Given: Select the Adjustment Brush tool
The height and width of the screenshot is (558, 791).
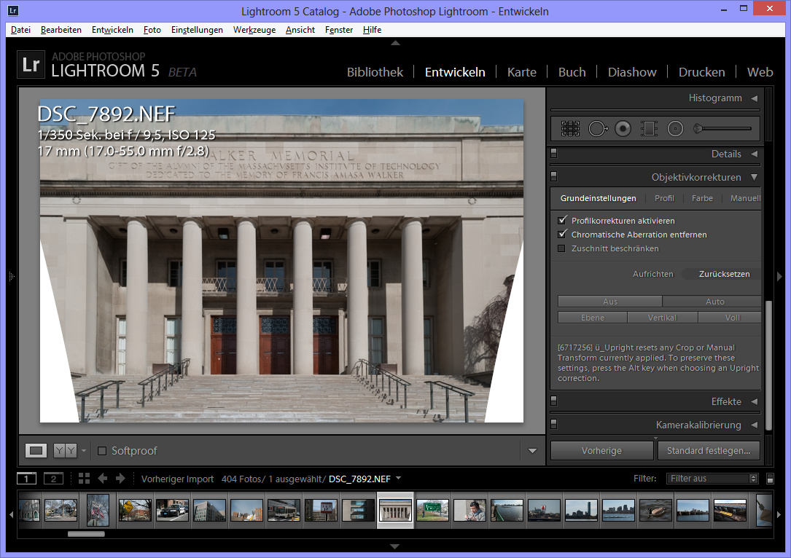Looking at the screenshot, I should (722, 129).
